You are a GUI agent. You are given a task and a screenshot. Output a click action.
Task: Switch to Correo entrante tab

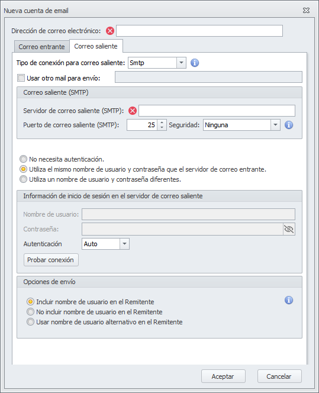[41, 47]
